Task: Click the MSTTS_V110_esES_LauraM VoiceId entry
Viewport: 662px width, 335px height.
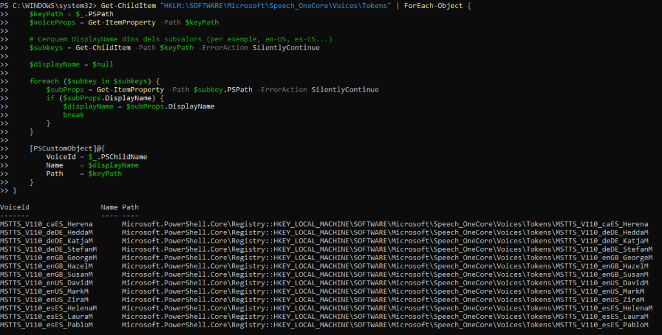Action: pyautogui.click(x=47, y=316)
